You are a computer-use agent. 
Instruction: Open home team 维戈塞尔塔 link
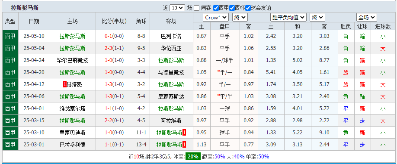(x=72, y=108)
